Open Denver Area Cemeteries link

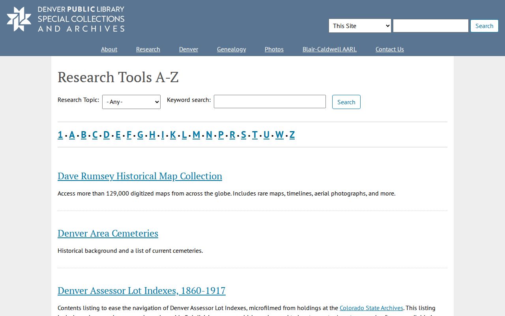[108, 233]
